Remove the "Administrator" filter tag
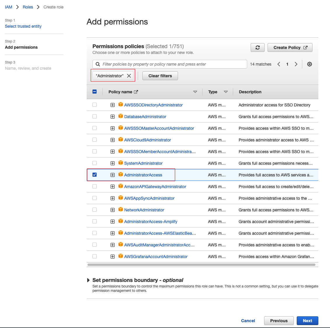The width and height of the screenshot is (330, 328). [x=129, y=76]
